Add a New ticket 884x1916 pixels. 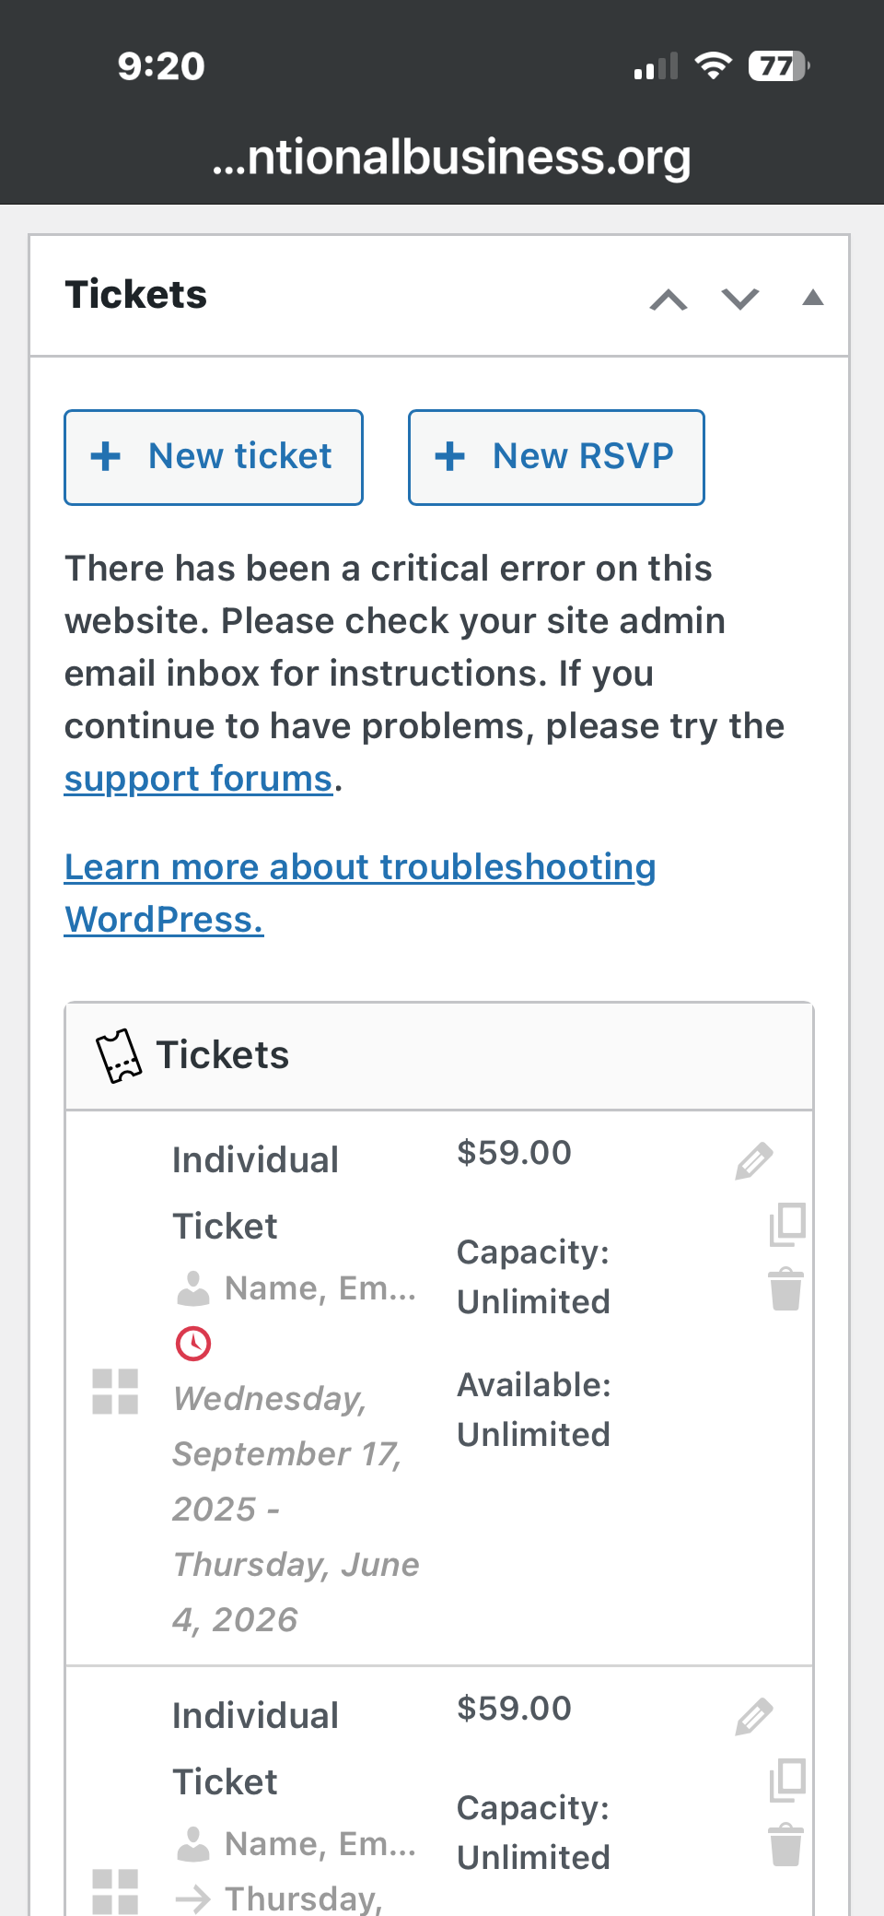tap(214, 457)
